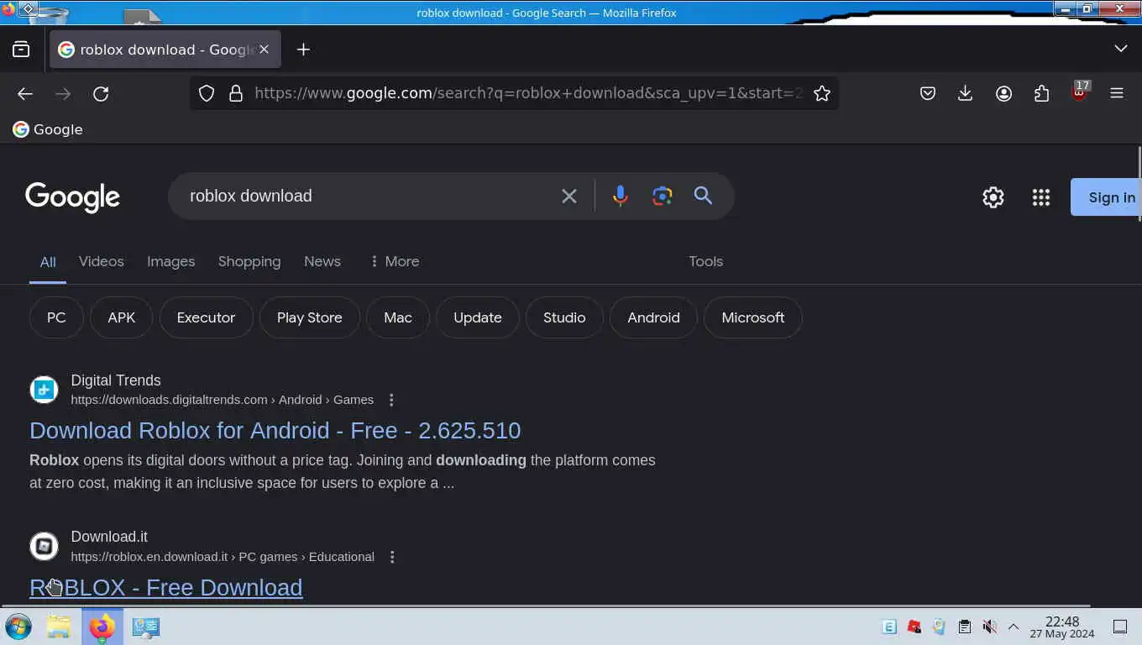Filter results by PC chip

[56, 317]
